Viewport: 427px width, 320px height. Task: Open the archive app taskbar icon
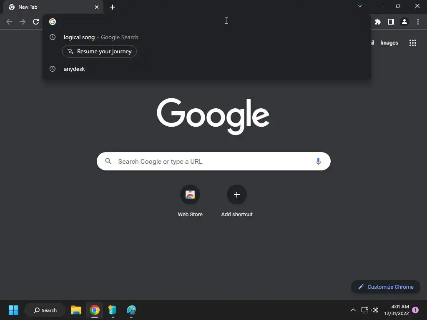pyautogui.click(x=113, y=310)
